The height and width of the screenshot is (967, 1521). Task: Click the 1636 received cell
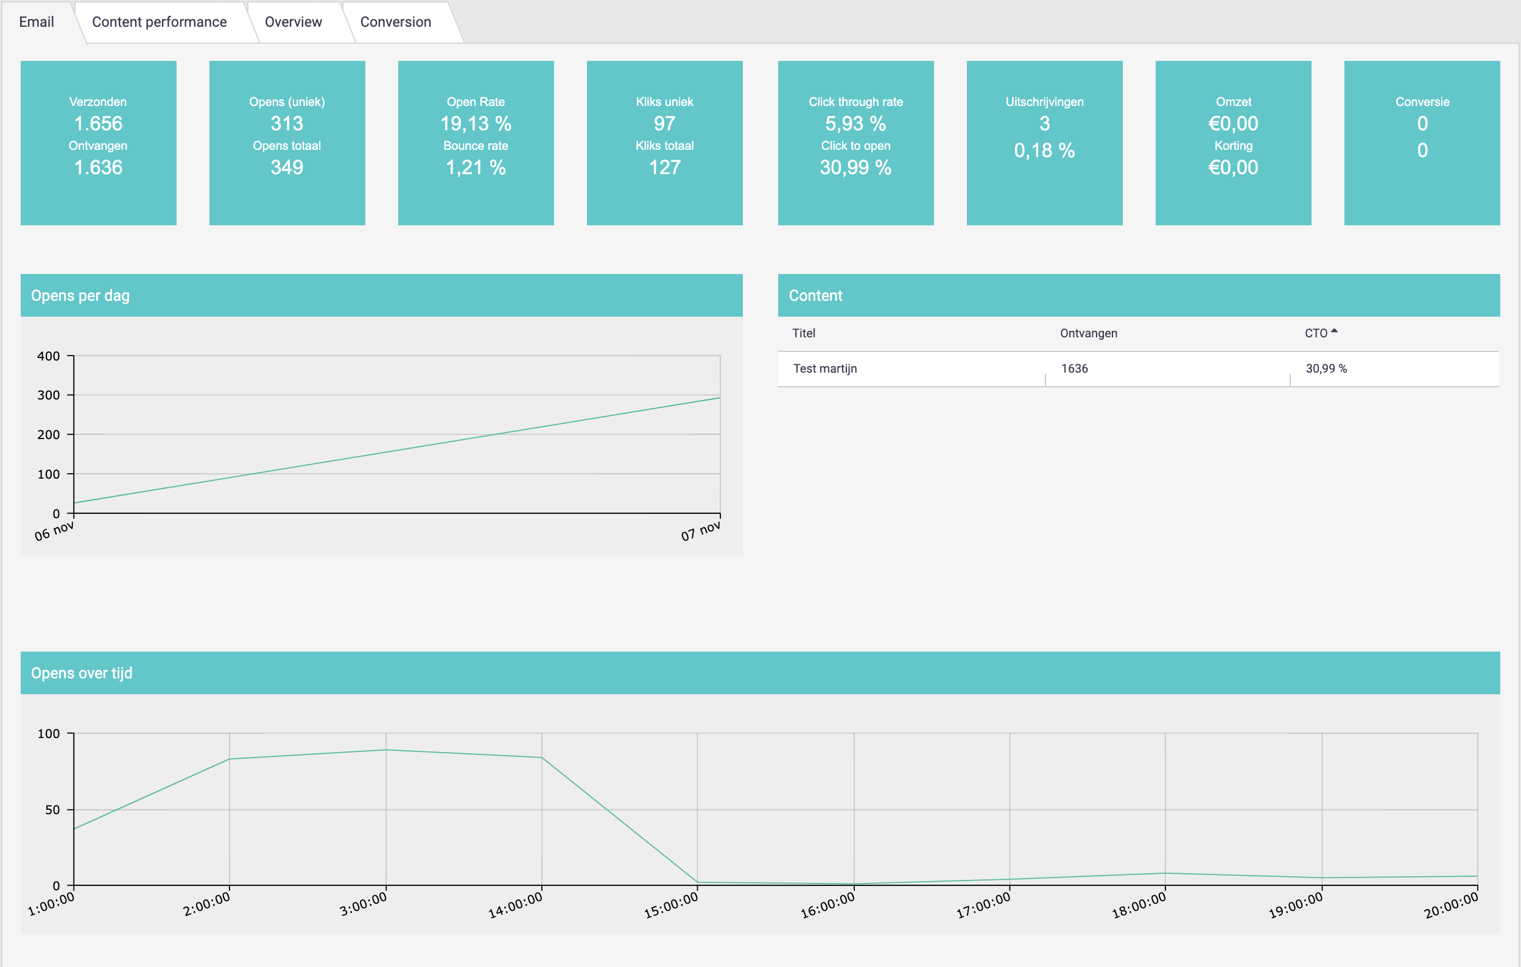coord(1075,368)
